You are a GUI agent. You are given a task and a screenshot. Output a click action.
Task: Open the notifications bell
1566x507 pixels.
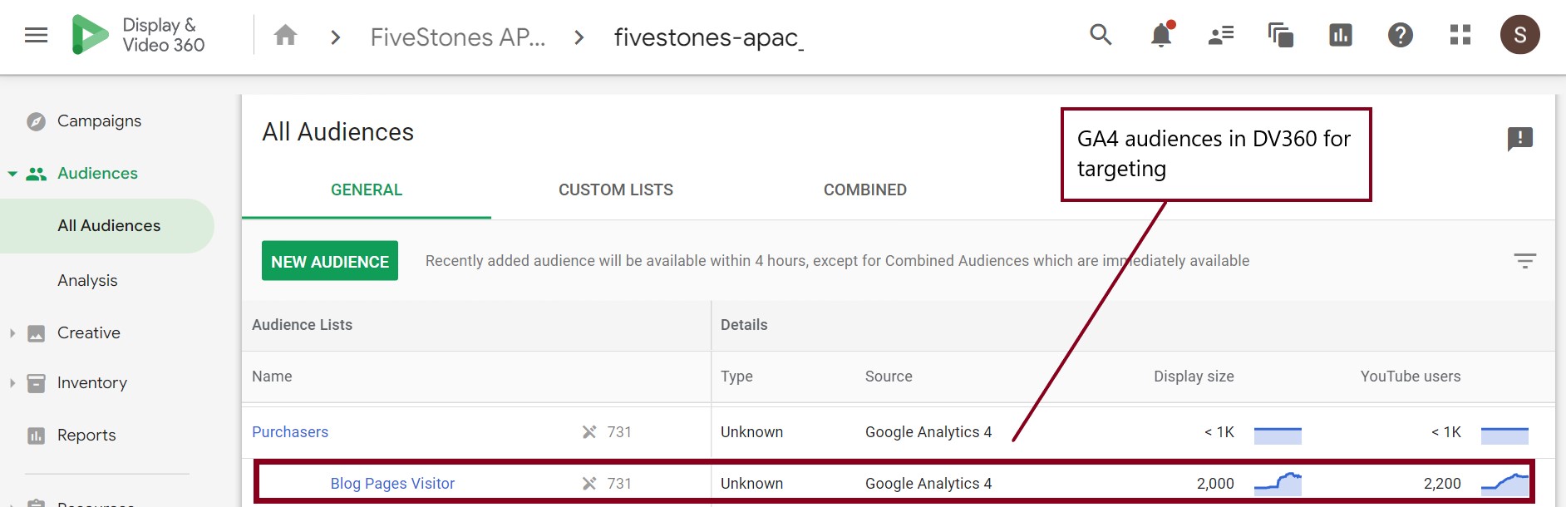pyautogui.click(x=1161, y=35)
